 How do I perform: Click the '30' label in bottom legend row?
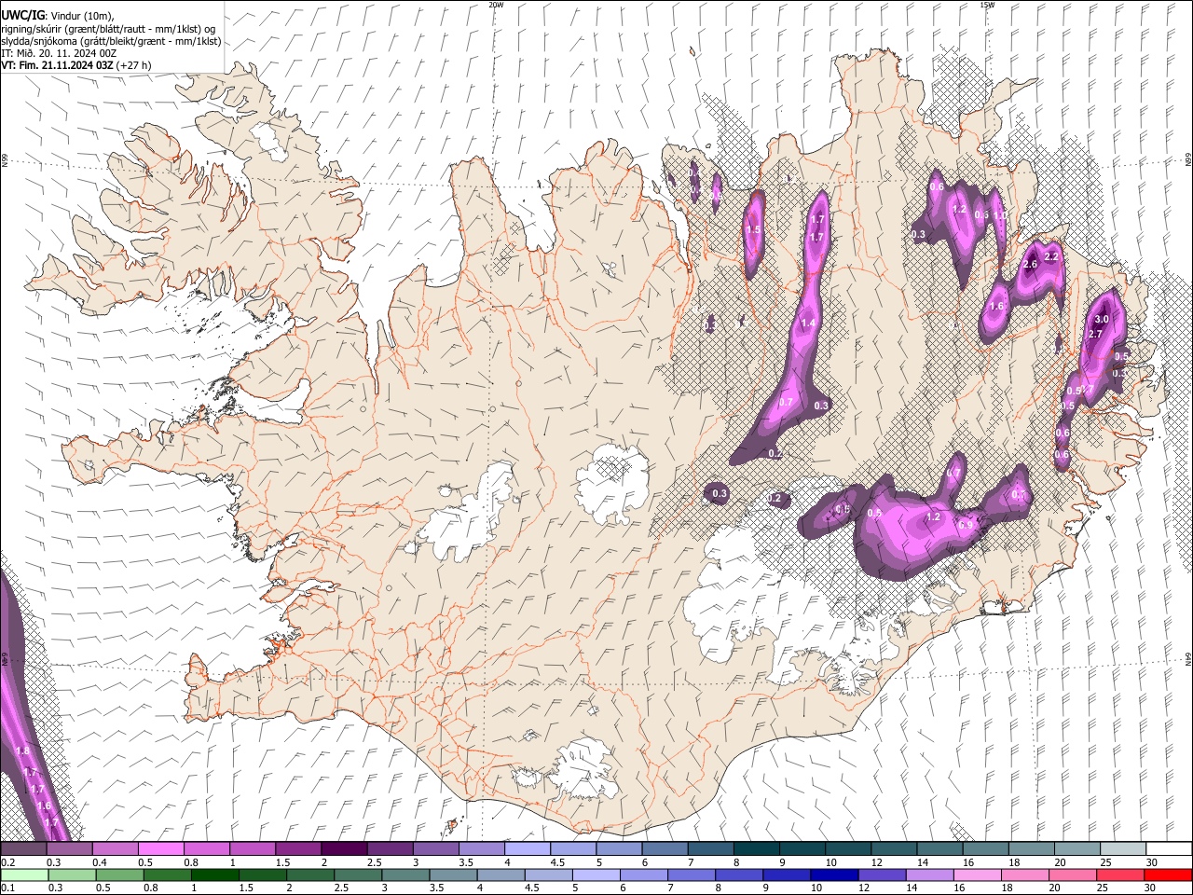(x=1152, y=888)
